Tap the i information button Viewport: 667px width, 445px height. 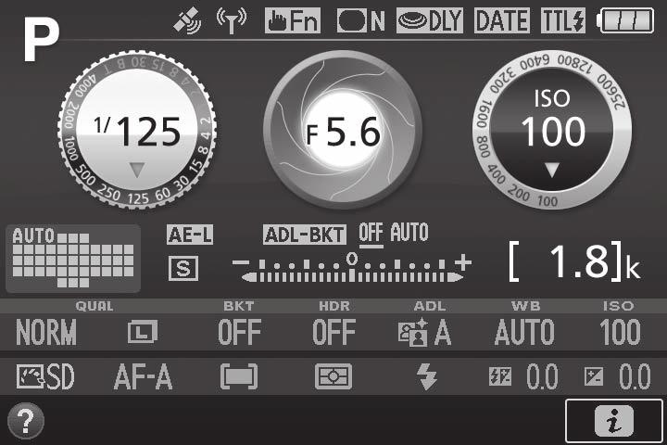coord(614,421)
